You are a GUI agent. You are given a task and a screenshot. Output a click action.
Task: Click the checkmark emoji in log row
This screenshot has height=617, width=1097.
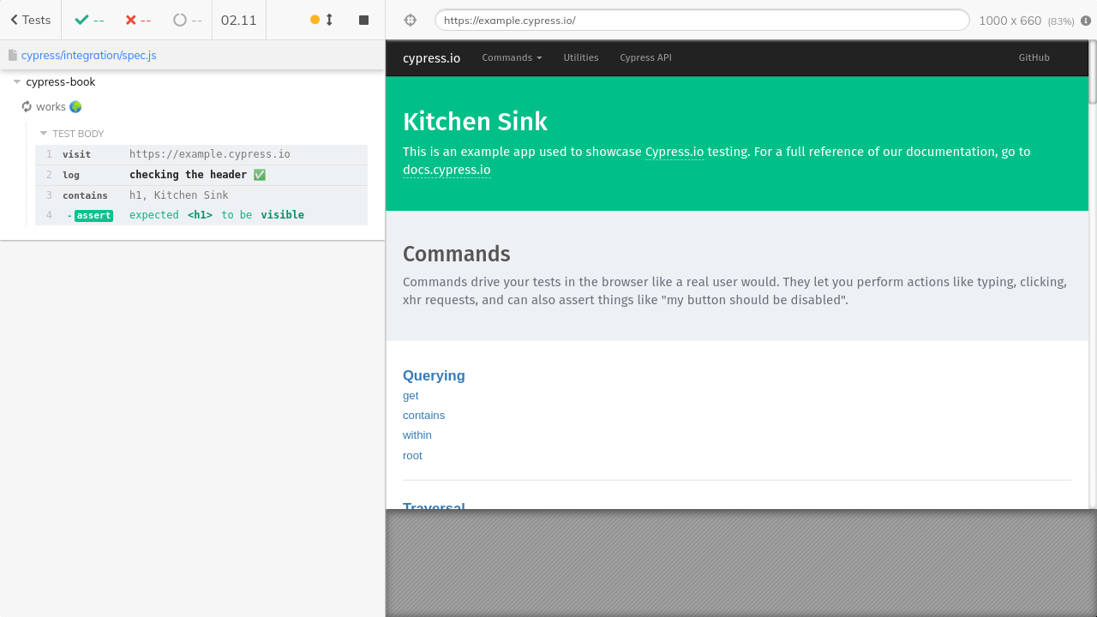[260, 175]
